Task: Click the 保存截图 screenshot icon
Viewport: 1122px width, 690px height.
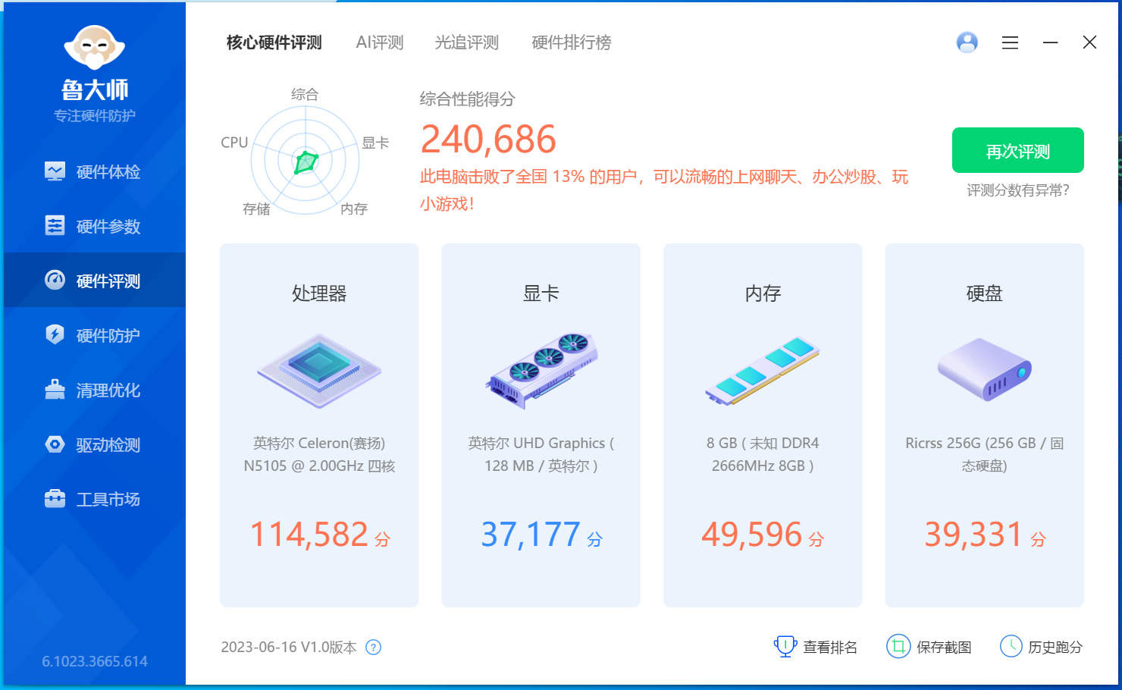Action: point(898,646)
